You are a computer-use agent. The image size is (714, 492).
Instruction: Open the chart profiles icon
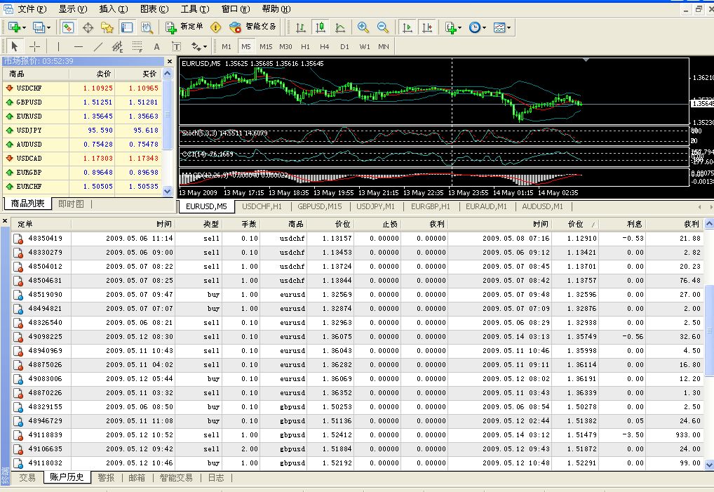click(x=39, y=27)
